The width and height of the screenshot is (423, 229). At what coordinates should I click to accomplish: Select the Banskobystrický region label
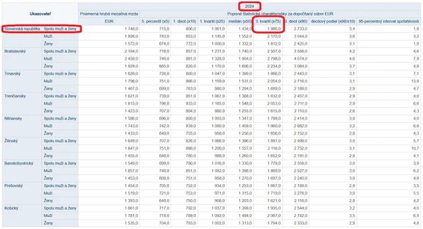click(x=19, y=163)
